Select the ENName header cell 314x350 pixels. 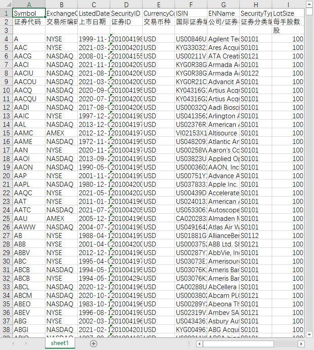(x=223, y=13)
